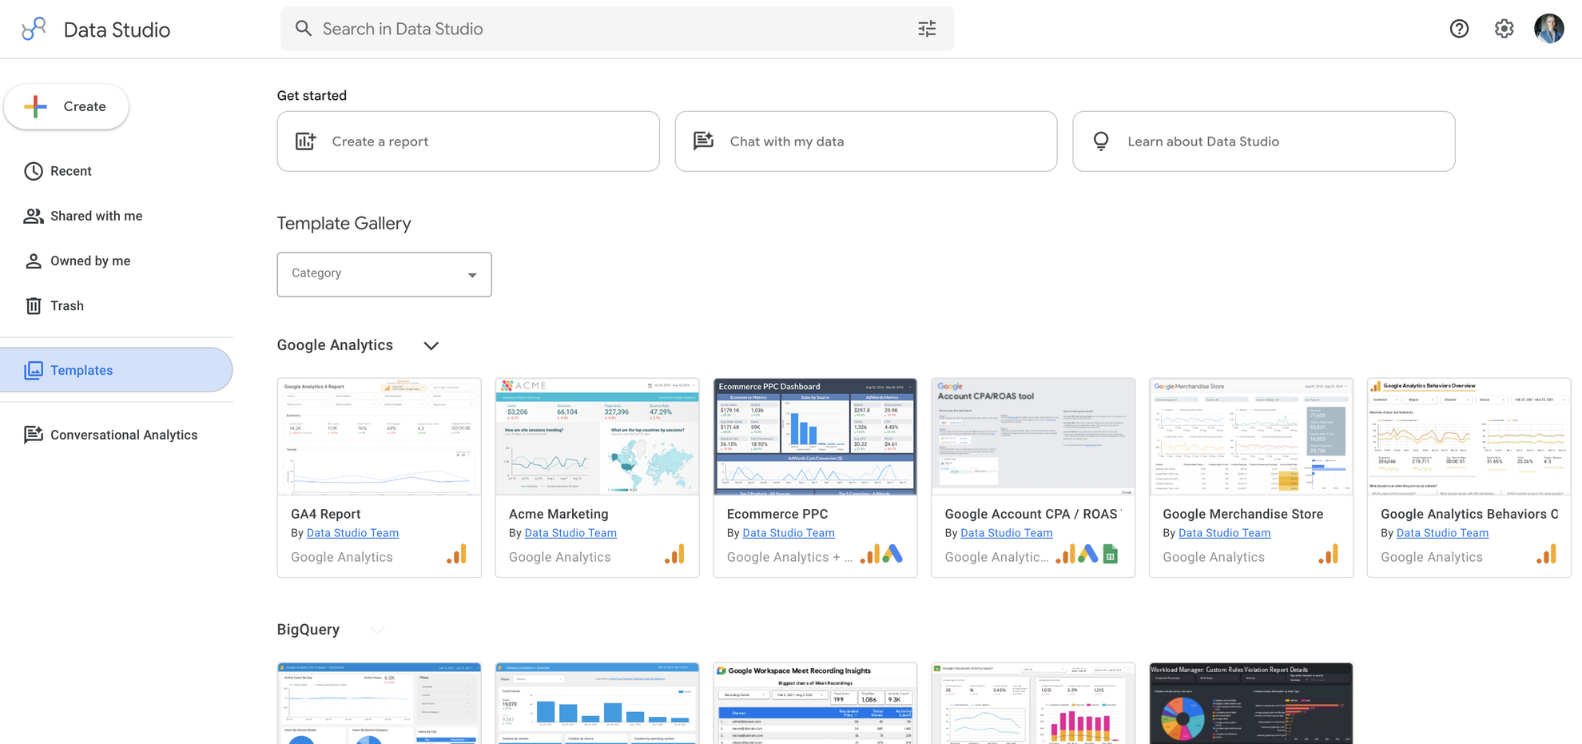Click the Shared with me people icon
The image size is (1582, 744).
34,216
